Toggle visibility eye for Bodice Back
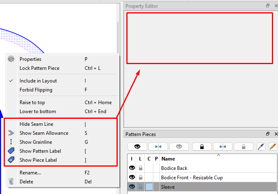The width and height of the screenshot is (278, 194). (x=132, y=168)
